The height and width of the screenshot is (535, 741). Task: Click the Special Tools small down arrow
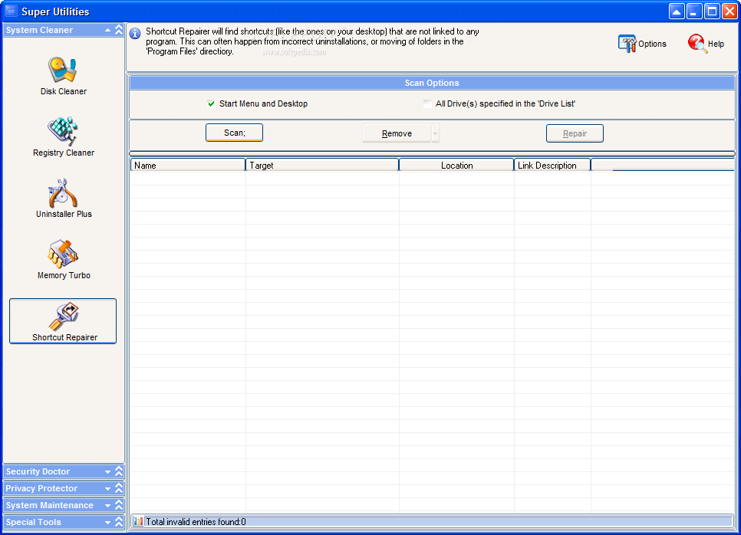tap(107, 523)
